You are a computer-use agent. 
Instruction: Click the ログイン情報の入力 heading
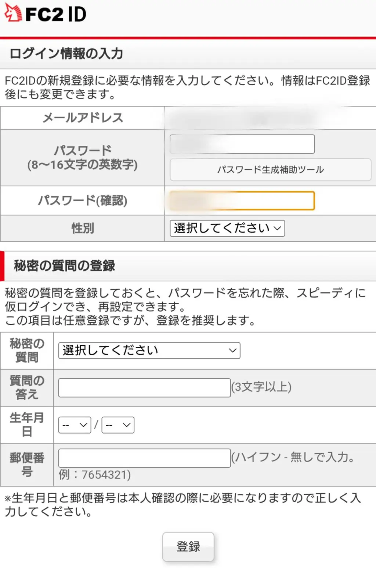click(66, 54)
